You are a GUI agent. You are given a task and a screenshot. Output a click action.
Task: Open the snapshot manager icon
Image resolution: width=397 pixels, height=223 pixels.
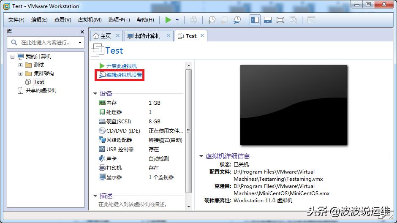[237, 20]
